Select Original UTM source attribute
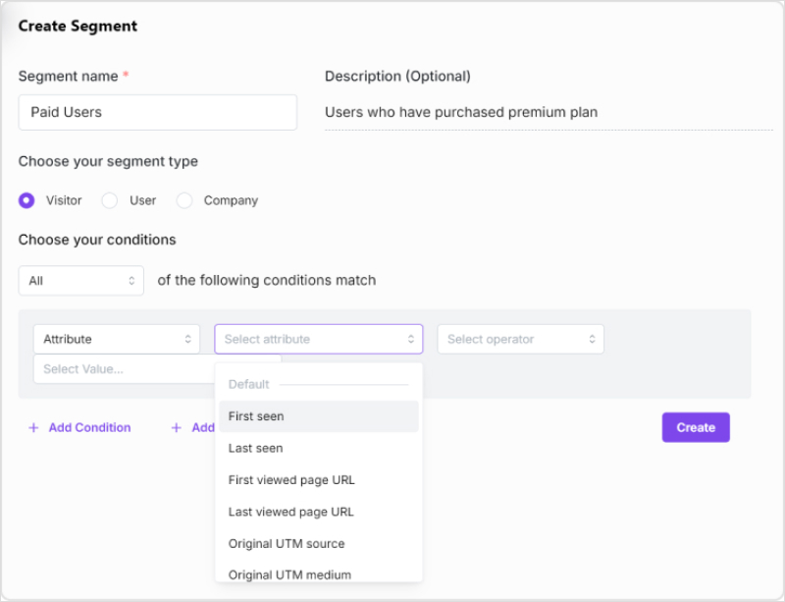The width and height of the screenshot is (785, 602). [318, 544]
